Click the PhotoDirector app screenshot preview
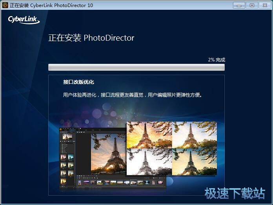273x205 pixels. click(113, 158)
